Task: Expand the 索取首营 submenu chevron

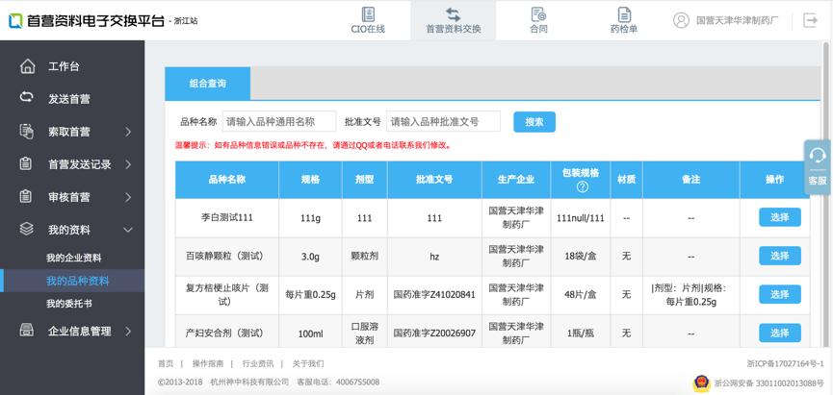Action: pyautogui.click(x=128, y=132)
